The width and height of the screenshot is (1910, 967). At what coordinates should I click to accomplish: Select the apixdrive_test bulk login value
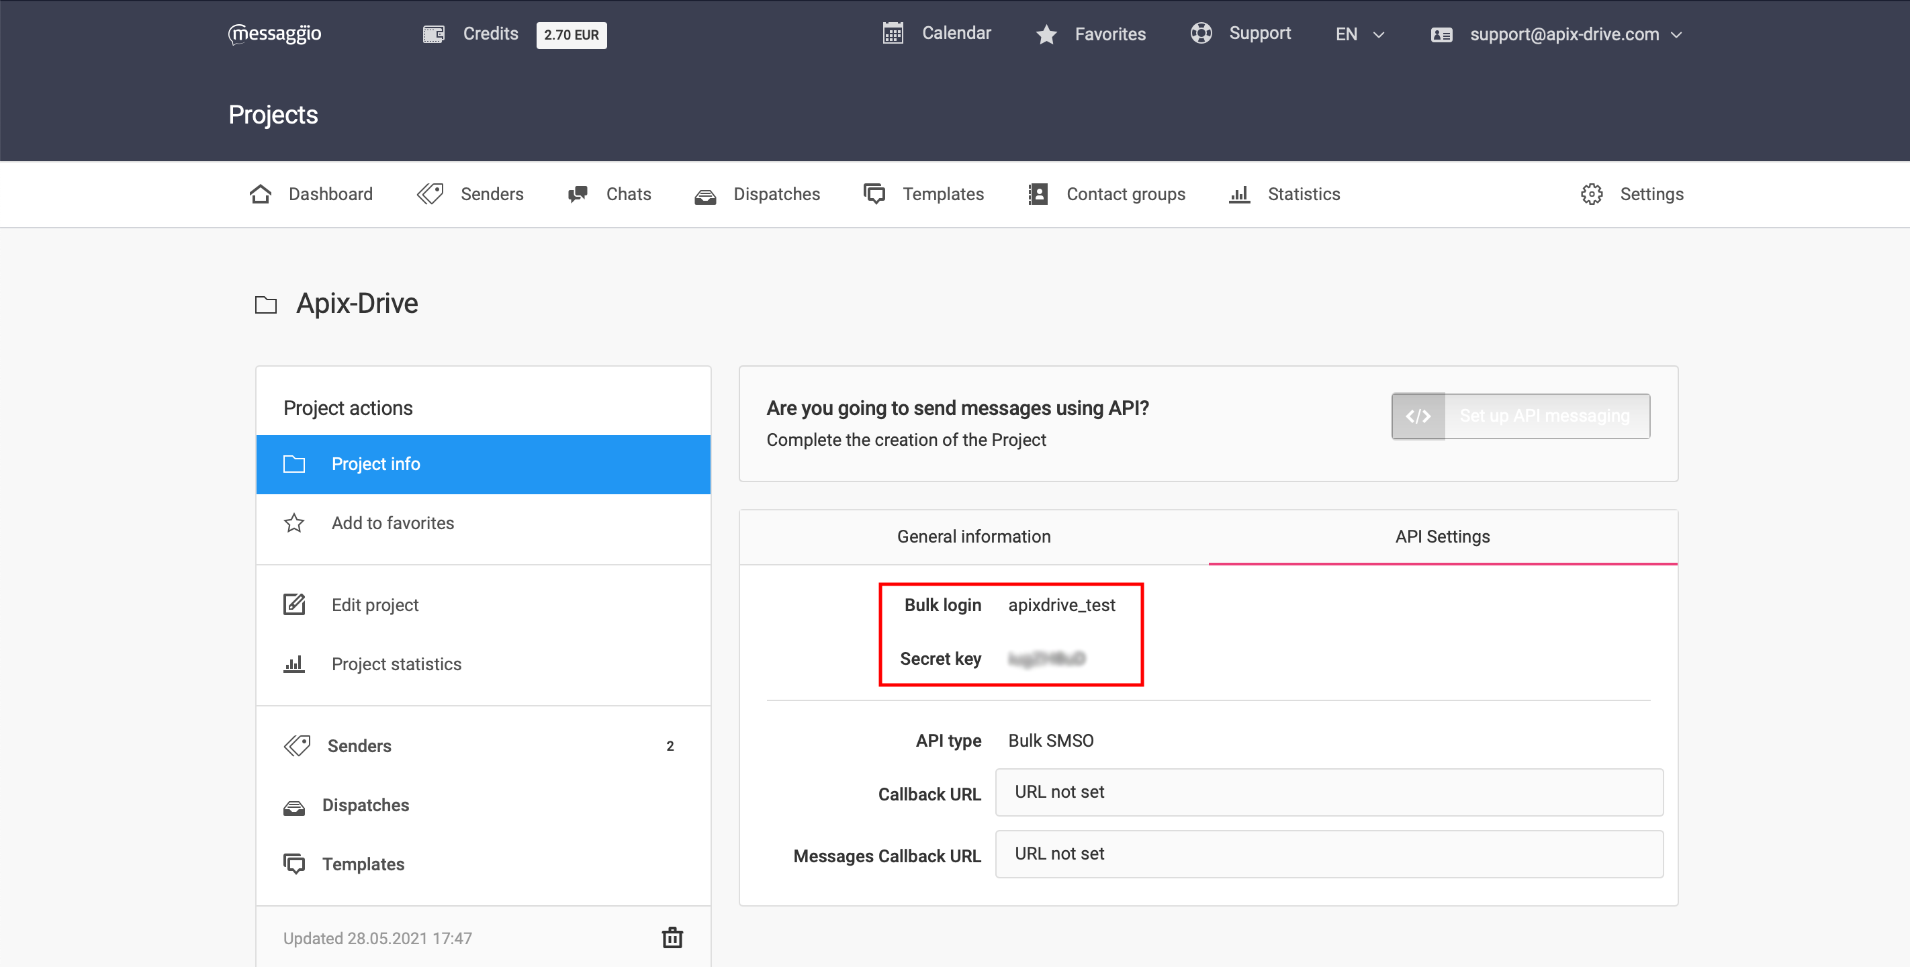point(1061,605)
